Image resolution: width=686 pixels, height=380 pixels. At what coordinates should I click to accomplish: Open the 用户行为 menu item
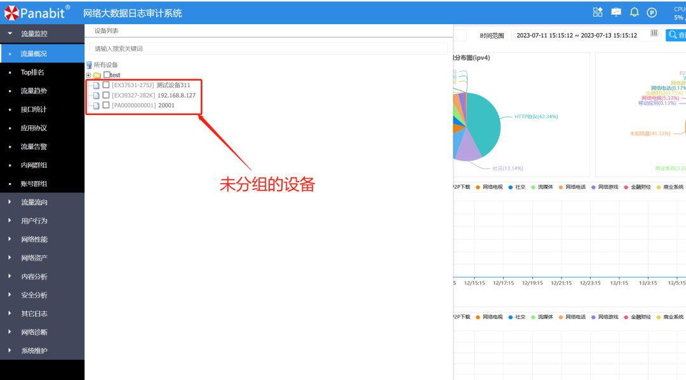(35, 221)
